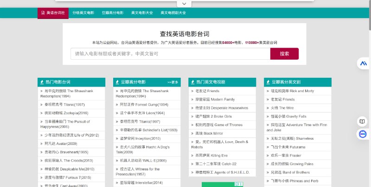371x187 pixels.
Task: Open the >>更多 link for 豆瓣高分电影
Action: (x=173, y=82)
